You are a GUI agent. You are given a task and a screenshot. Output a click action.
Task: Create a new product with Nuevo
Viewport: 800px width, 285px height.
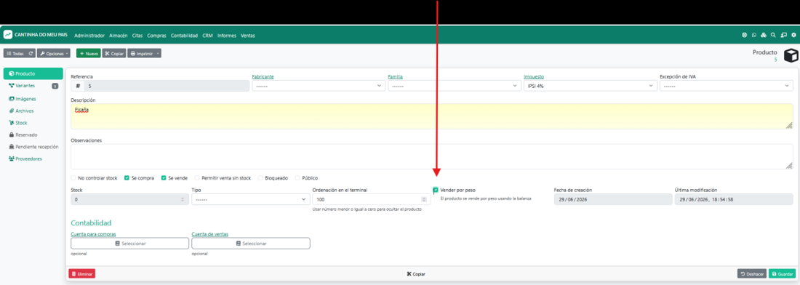tap(88, 53)
